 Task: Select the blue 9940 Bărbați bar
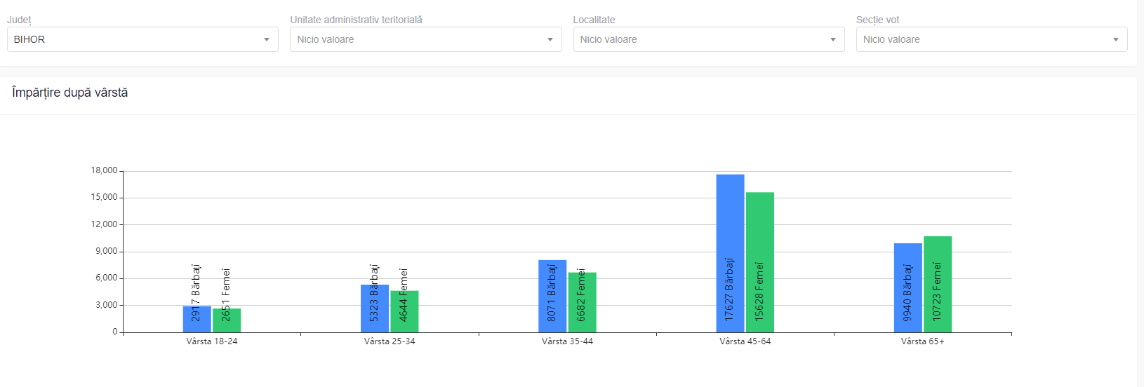907,287
